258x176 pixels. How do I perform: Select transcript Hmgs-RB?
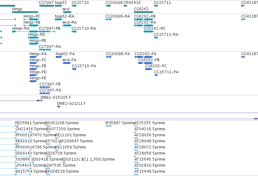(31, 25)
